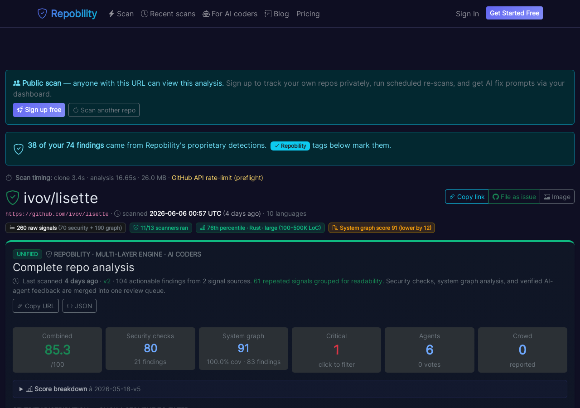Screen dimensions: 580x408
Task: Click the 10 languages text
Action: pos(286,214)
